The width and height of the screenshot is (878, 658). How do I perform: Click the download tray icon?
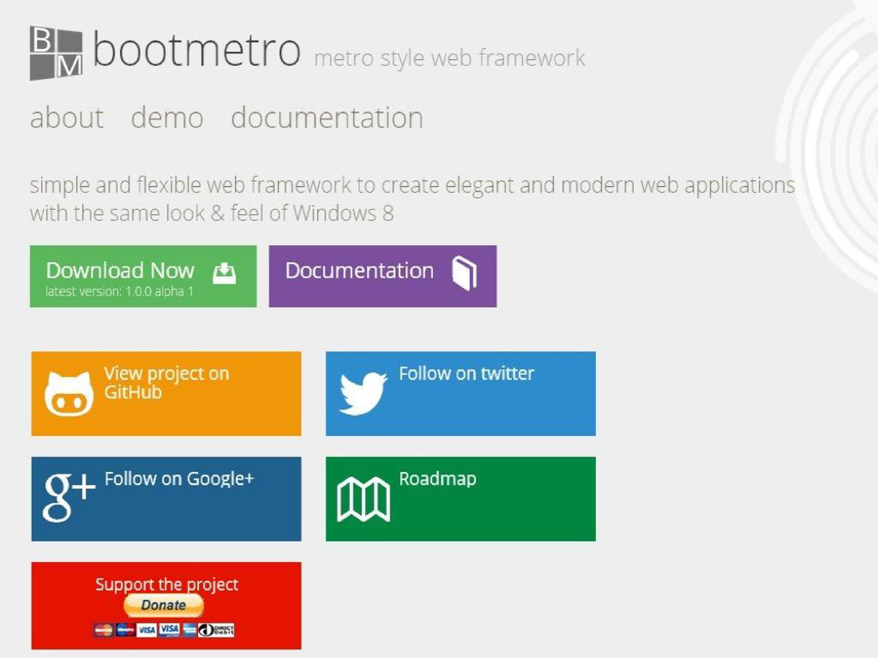pos(224,273)
